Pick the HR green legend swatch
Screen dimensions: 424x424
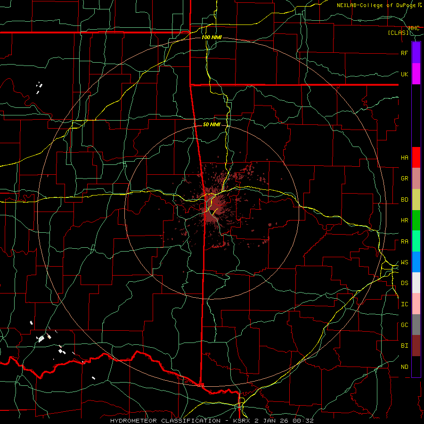(416, 220)
